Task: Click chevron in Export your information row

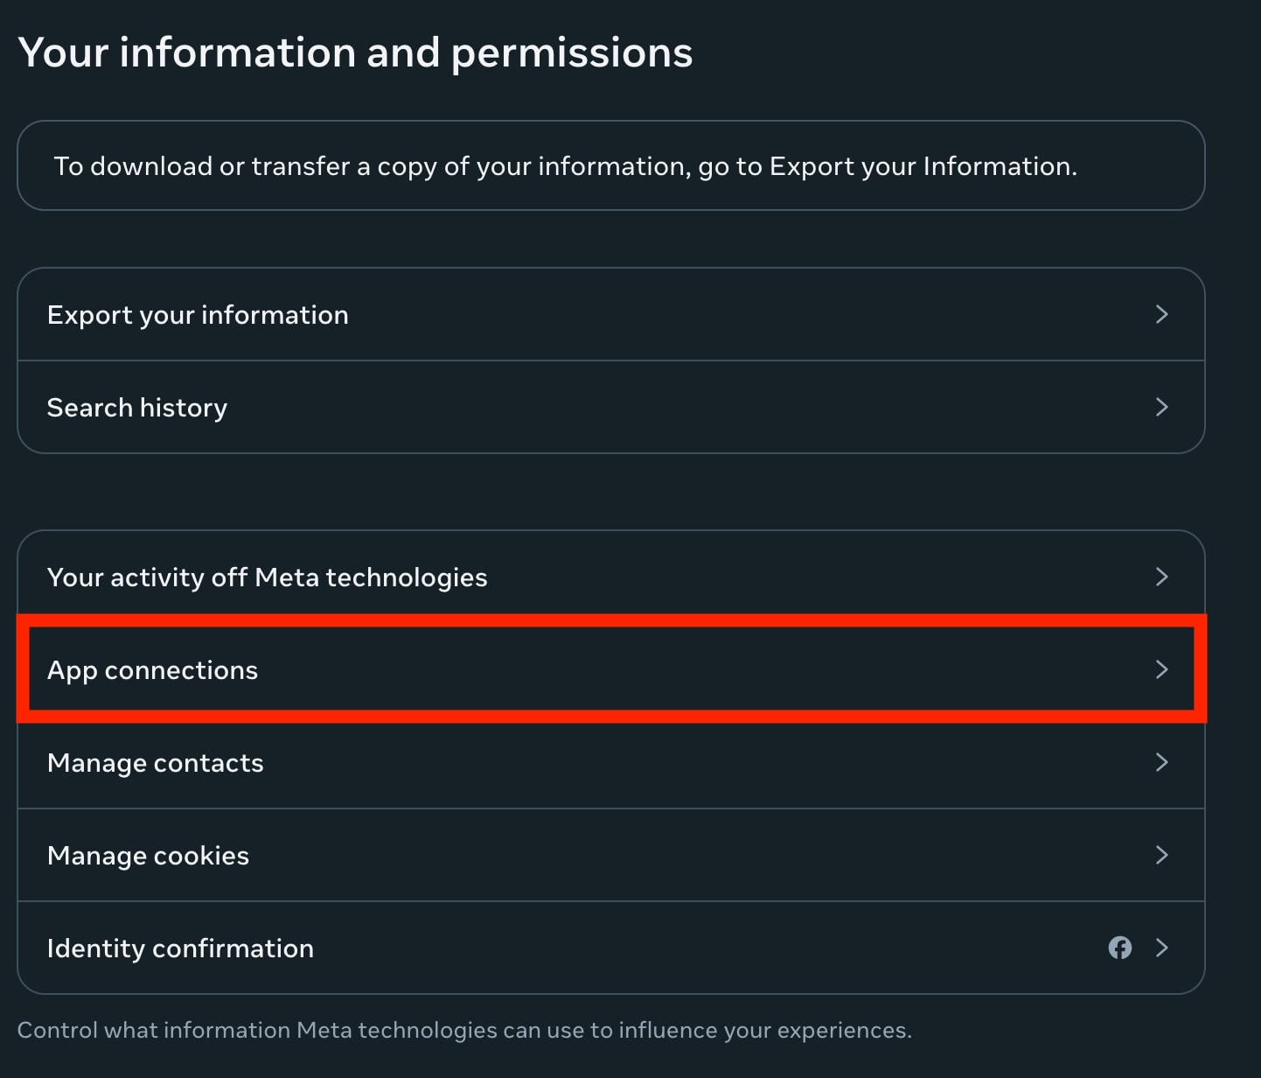Action: tap(1162, 314)
